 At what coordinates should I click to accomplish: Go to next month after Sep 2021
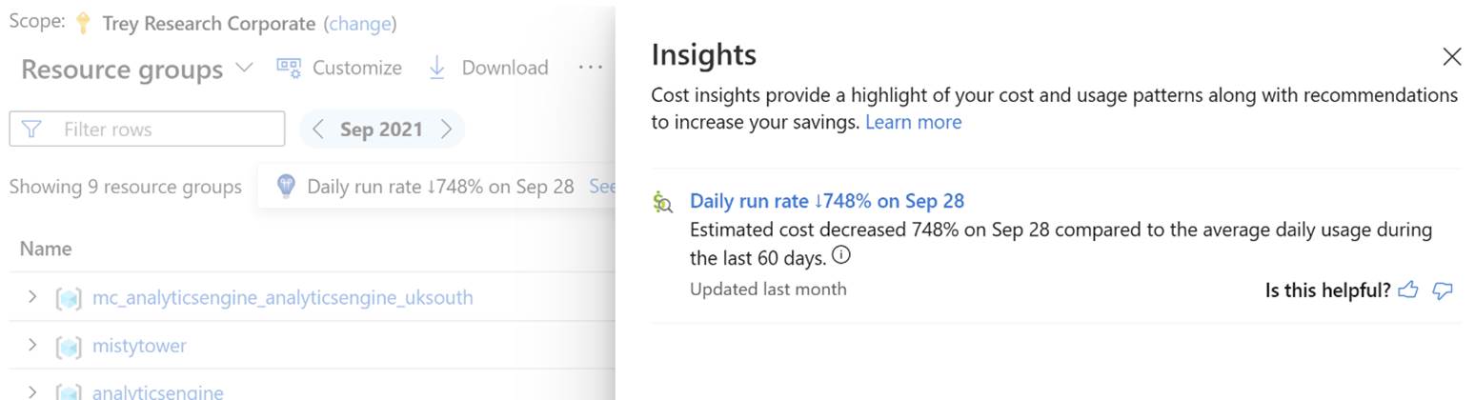(446, 130)
